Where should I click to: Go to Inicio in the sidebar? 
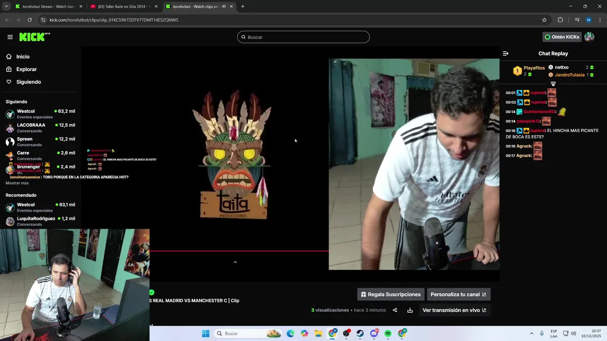tap(23, 56)
